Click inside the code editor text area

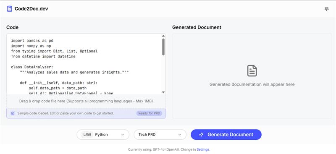84,64
